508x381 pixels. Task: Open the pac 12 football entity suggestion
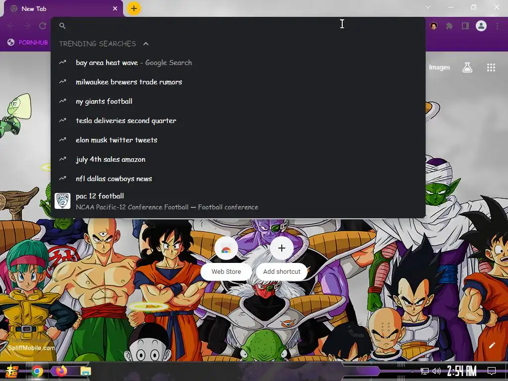[x=238, y=201]
